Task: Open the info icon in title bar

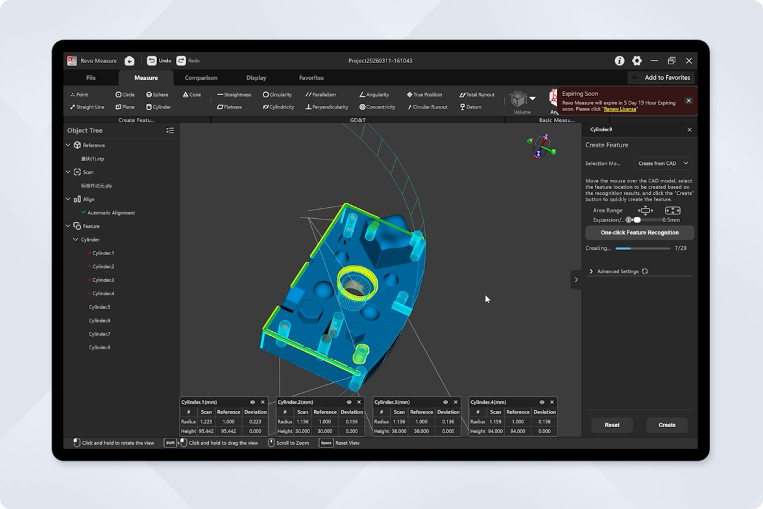Action: click(x=620, y=60)
